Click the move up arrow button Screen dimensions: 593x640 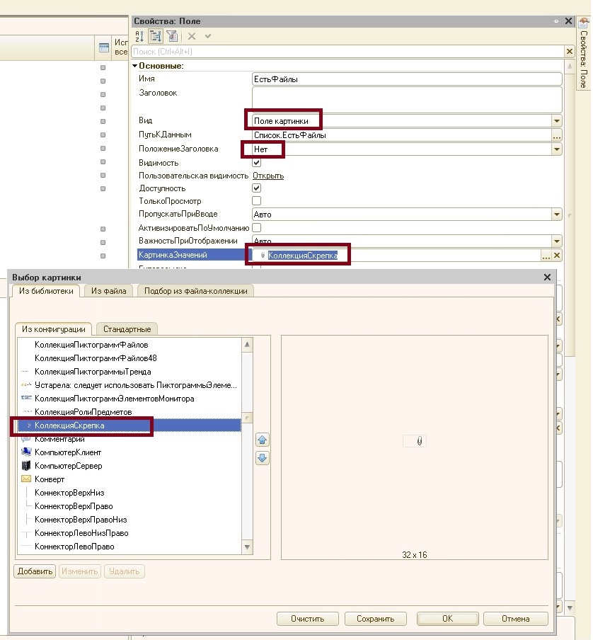click(262, 440)
